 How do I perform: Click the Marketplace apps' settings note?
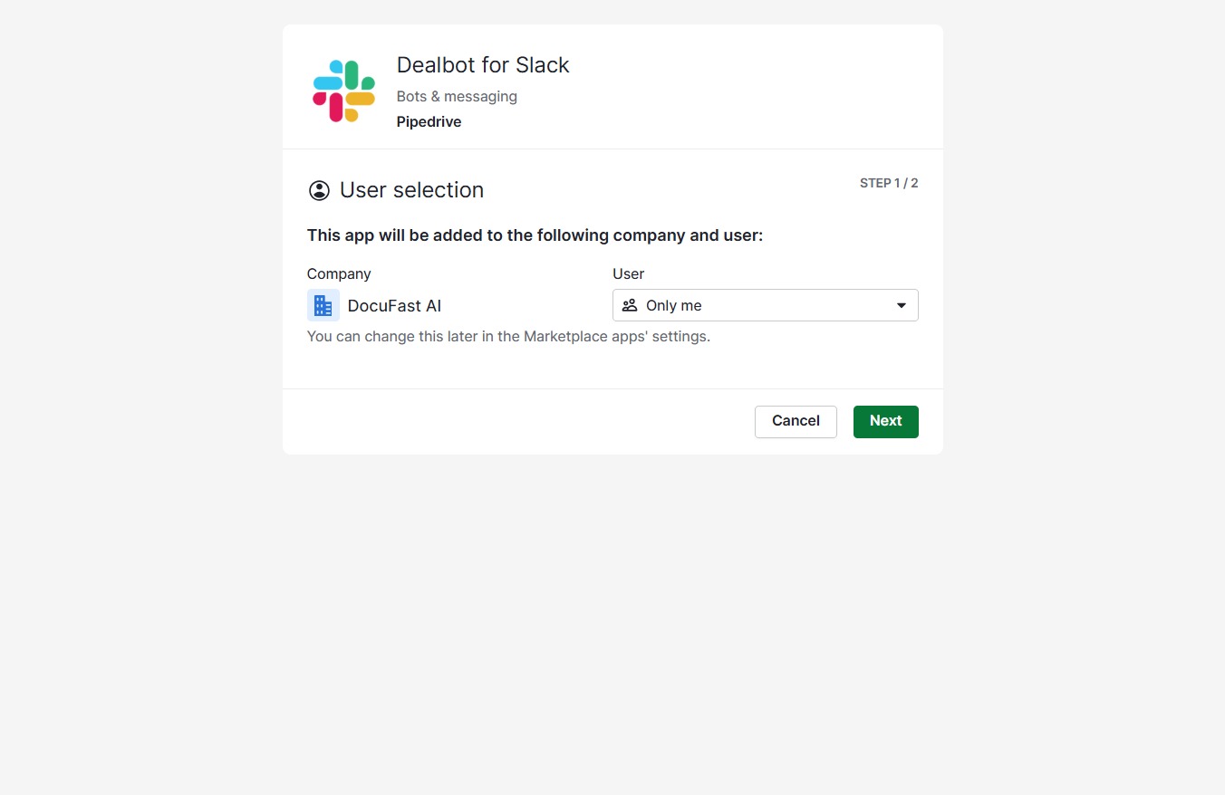pos(508,336)
